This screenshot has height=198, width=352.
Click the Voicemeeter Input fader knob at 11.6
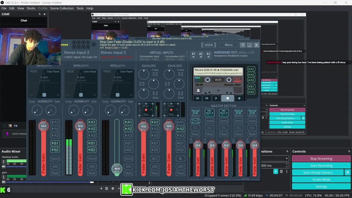click(x=143, y=127)
